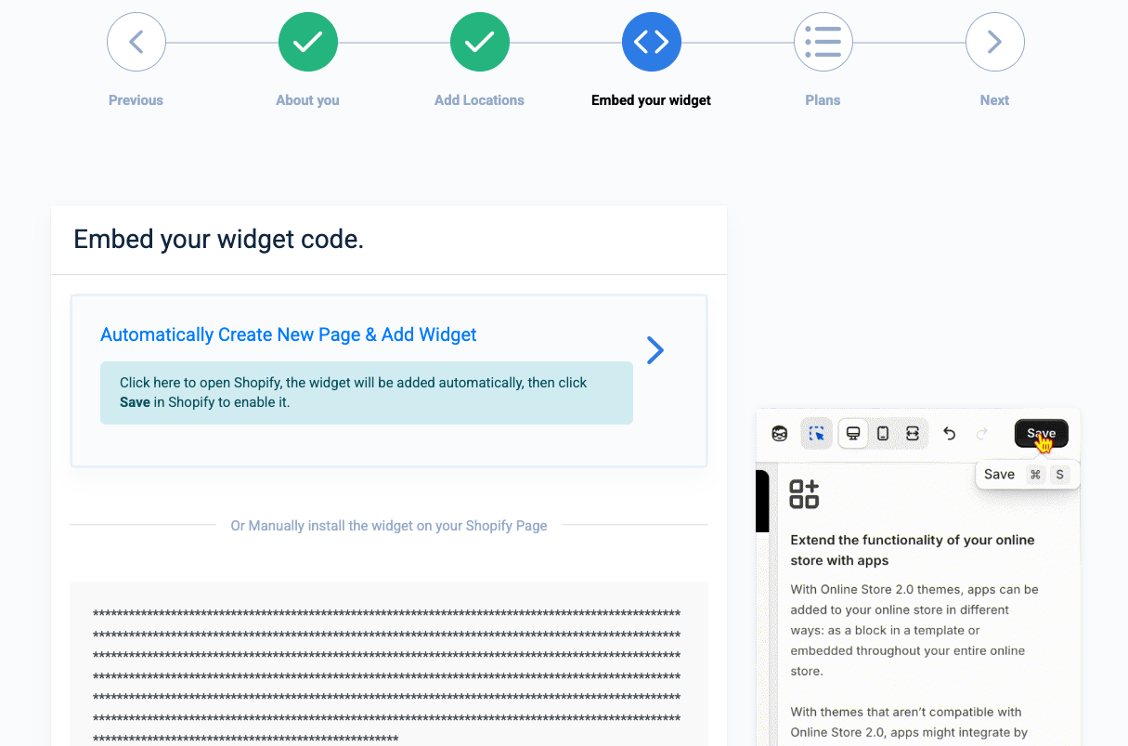Screen dimensions: 1128x746
Task: Click the 'Embed your widget code.' heading
Action: click(x=218, y=240)
